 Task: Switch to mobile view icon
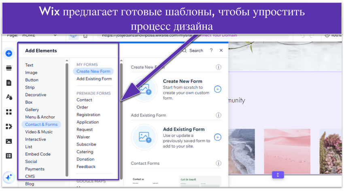tap(85, 36)
